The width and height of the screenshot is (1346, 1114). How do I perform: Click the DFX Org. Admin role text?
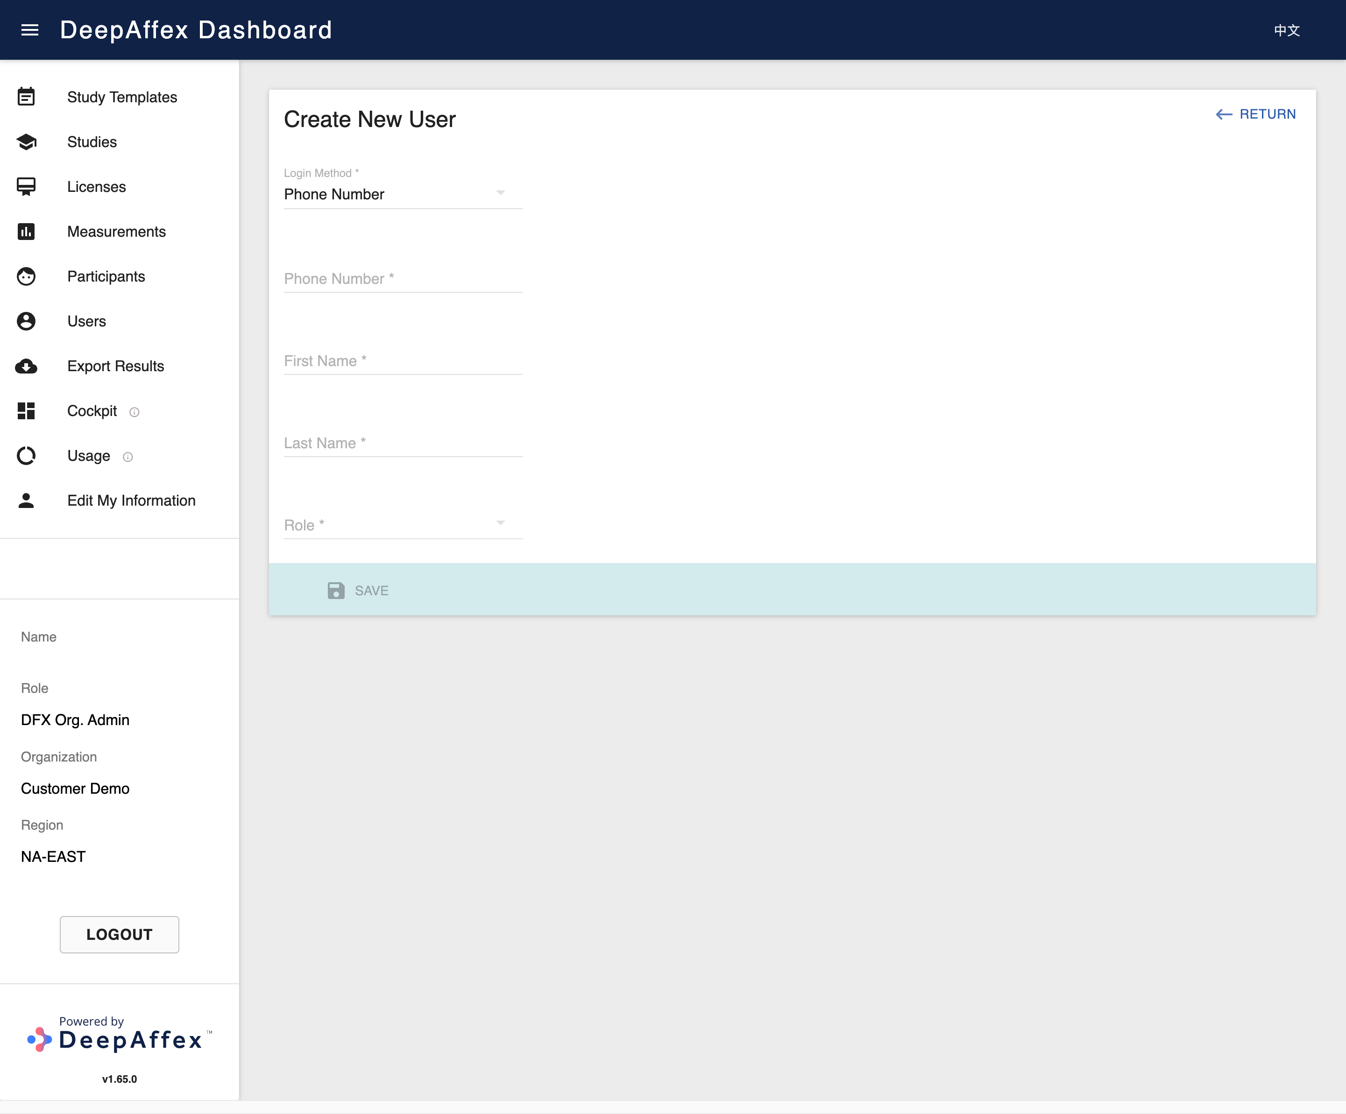tap(75, 720)
